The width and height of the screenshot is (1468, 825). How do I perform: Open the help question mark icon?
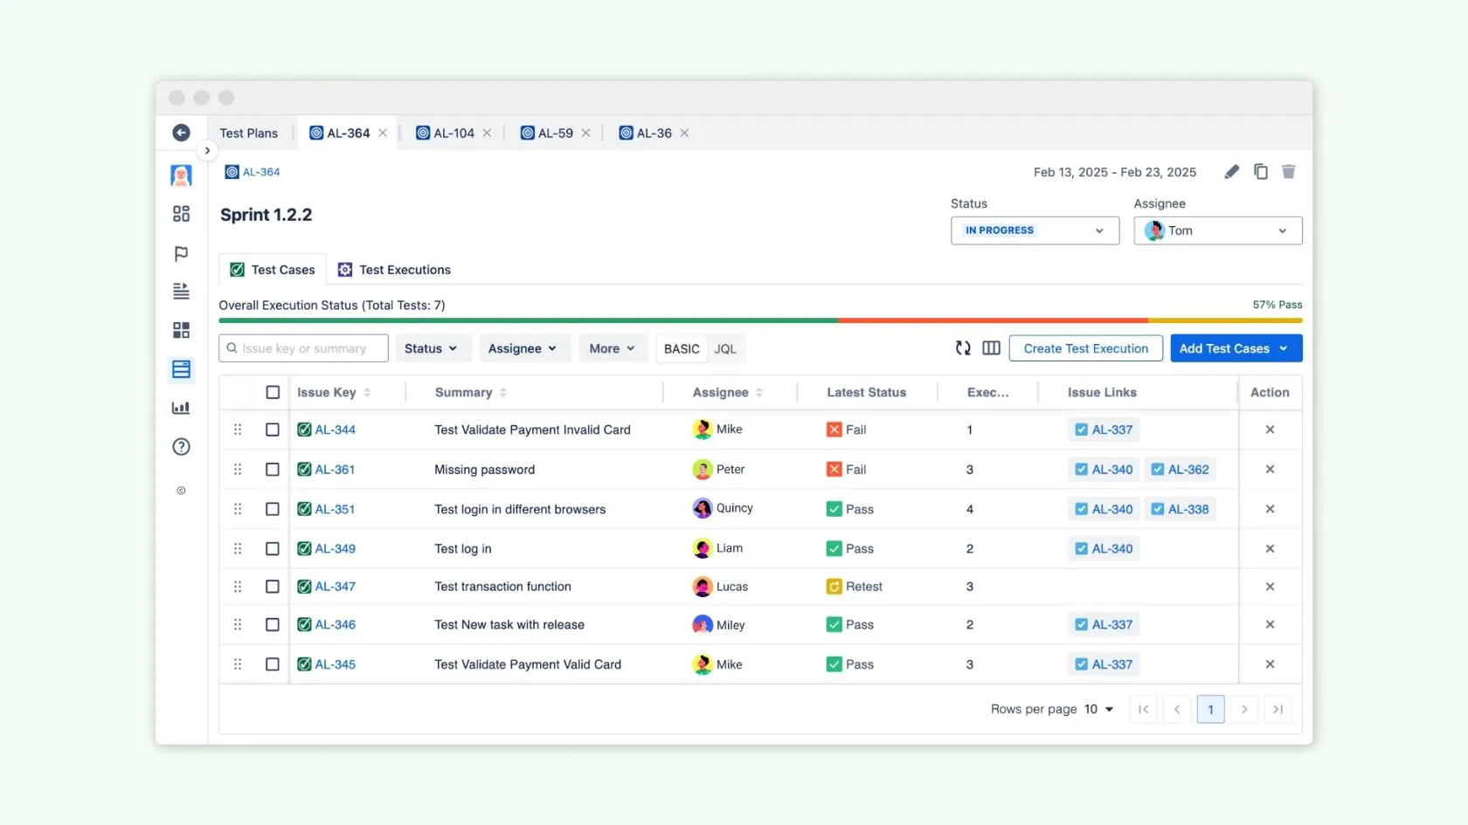(x=181, y=447)
